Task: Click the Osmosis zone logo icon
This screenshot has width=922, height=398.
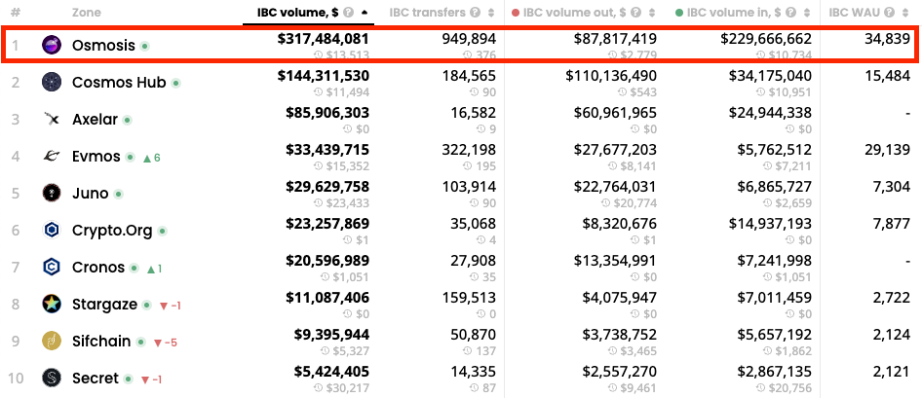Action: (52, 45)
